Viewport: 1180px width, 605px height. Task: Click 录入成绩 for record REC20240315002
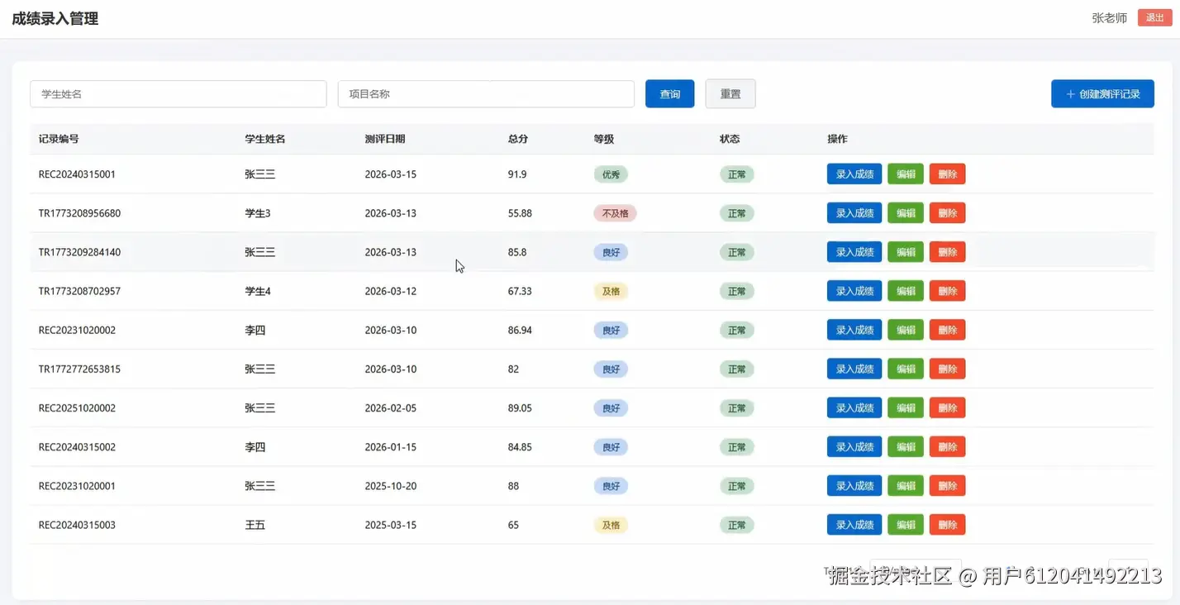pyautogui.click(x=854, y=446)
